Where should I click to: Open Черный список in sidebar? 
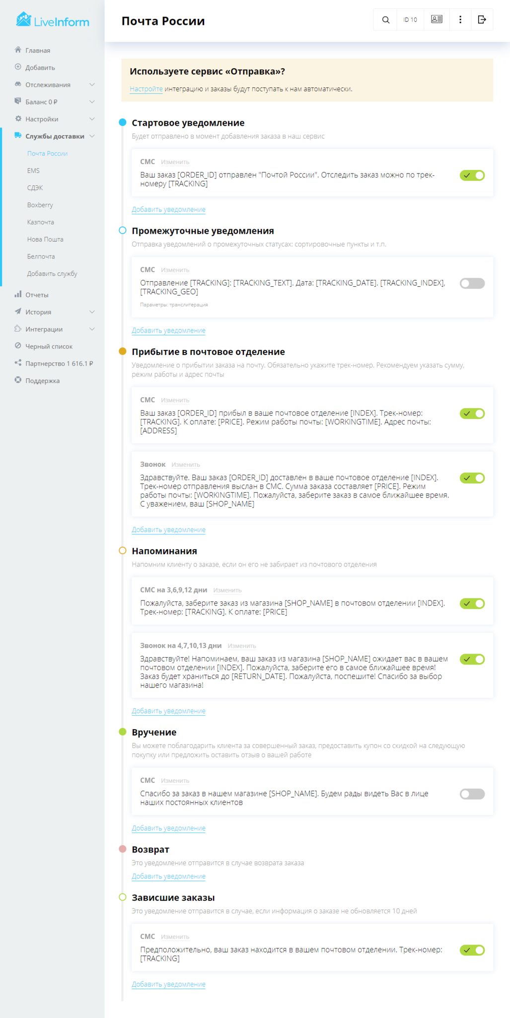coord(49,346)
